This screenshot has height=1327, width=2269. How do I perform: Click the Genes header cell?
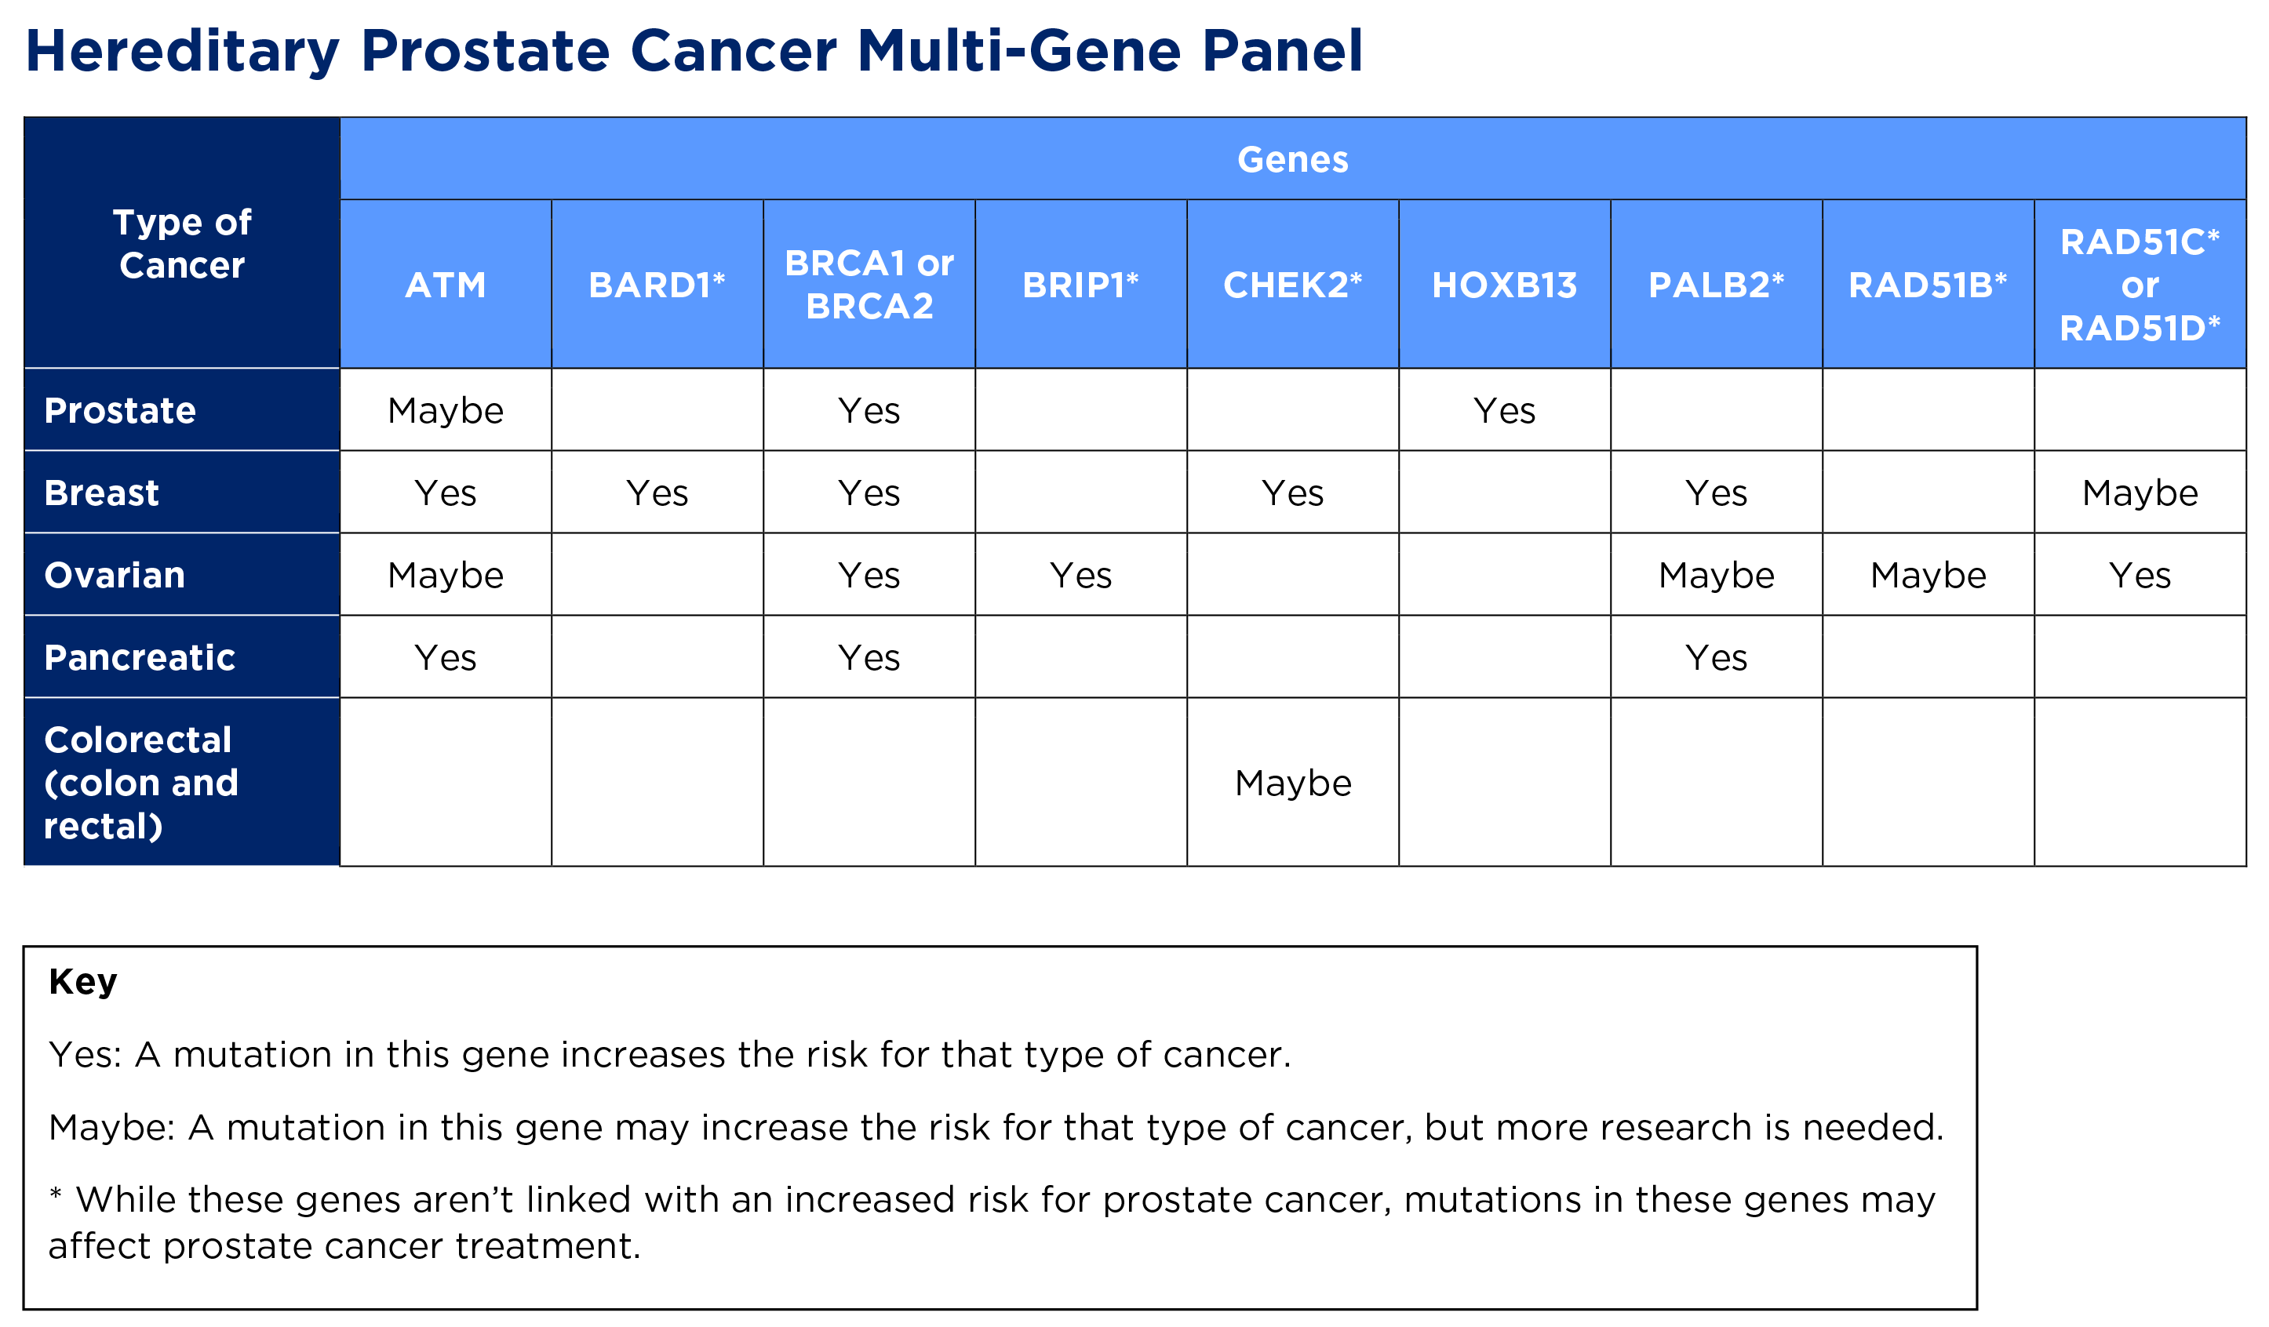coord(1292,159)
